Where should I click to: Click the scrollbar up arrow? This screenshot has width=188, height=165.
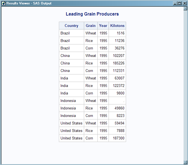(x=185, y=9)
